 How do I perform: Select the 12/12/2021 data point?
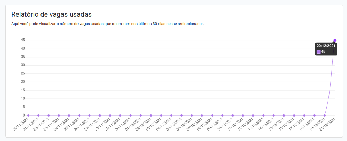(253, 115)
